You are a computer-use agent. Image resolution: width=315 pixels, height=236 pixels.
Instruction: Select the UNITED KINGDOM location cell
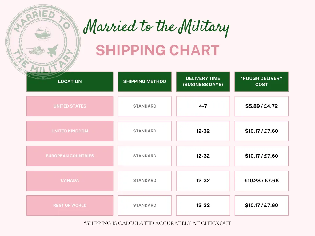(70, 131)
